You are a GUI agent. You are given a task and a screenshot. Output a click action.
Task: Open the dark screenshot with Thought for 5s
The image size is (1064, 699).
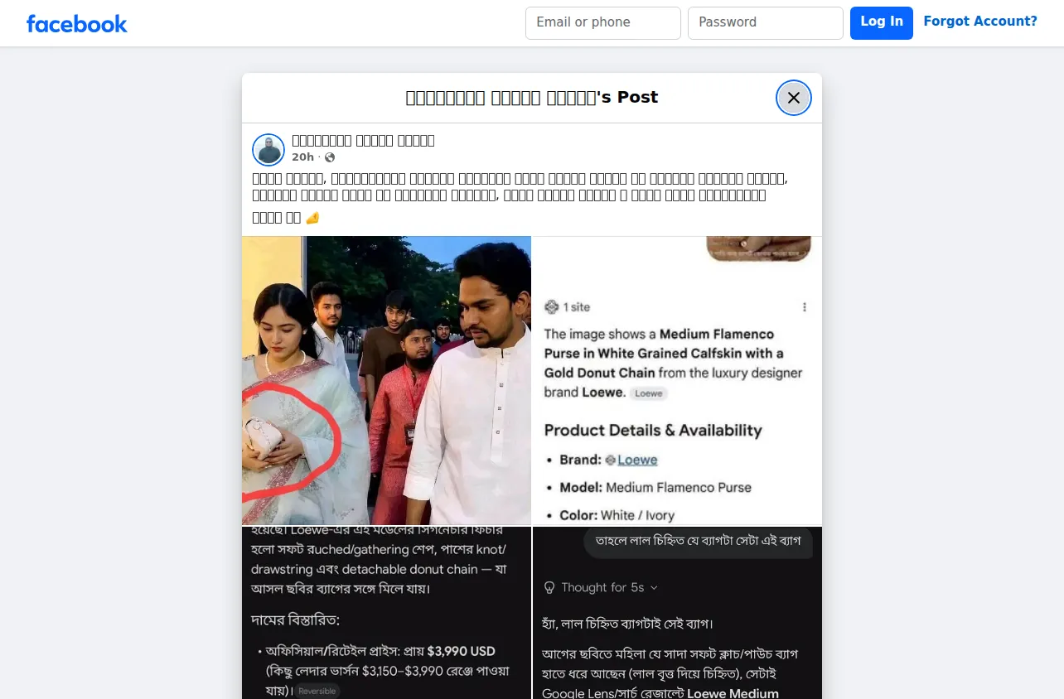(x=677, y=613)
